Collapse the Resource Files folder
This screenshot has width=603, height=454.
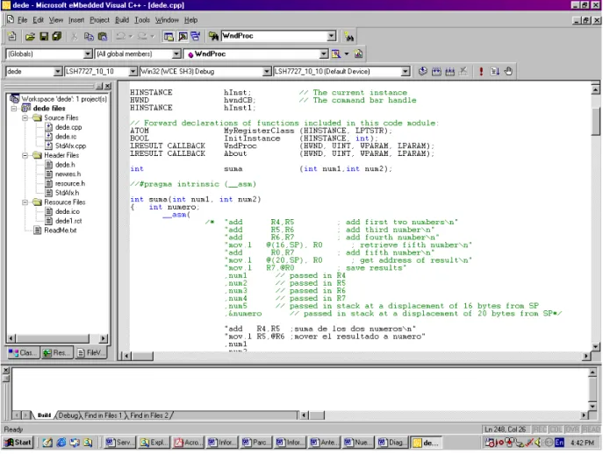(25, 202)
